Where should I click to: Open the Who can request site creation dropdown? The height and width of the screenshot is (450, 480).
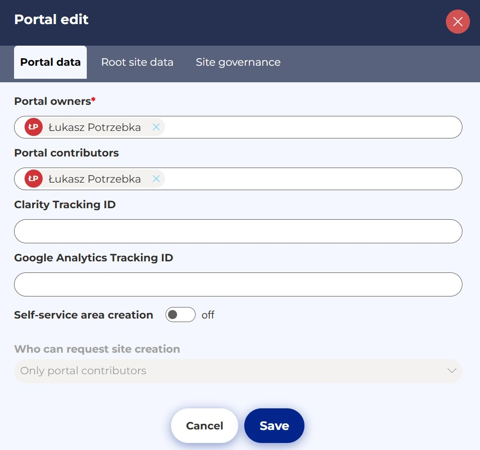point(238,371)
